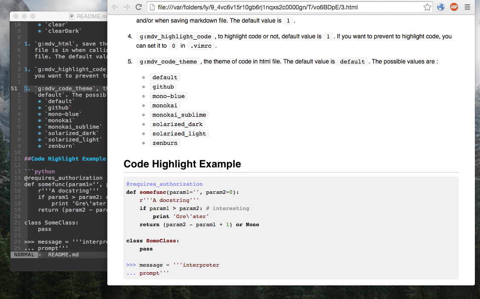Click the Code Highlight Example heading
This screenshot has width=480, height=299.
[182, 164]
